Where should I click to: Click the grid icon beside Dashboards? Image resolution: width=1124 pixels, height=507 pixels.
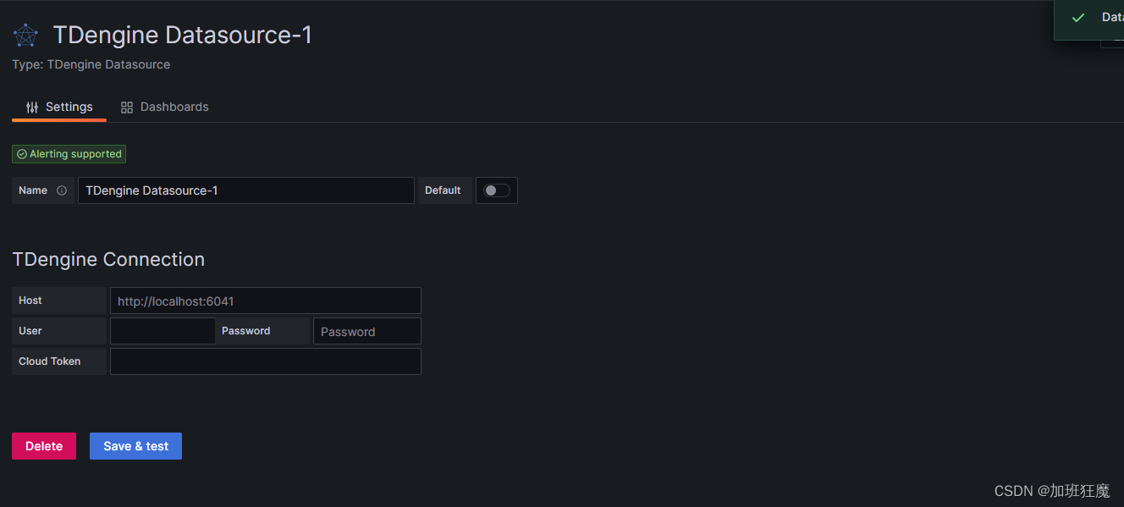tap(127, 107)
